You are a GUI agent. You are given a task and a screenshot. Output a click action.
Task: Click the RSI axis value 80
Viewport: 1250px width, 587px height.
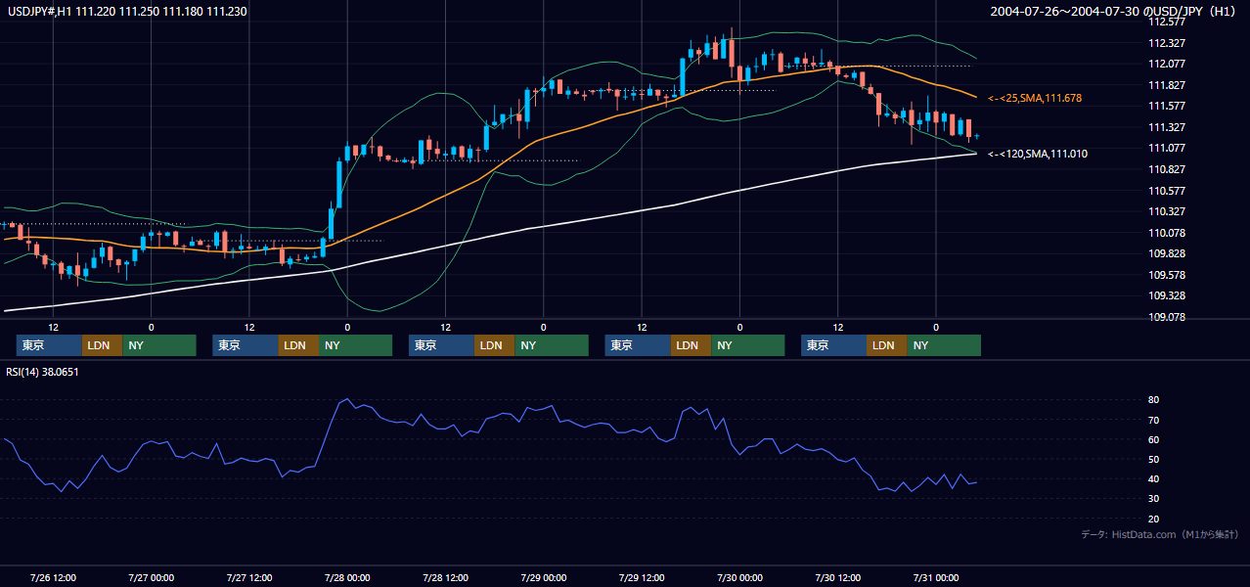(1154, 400)
